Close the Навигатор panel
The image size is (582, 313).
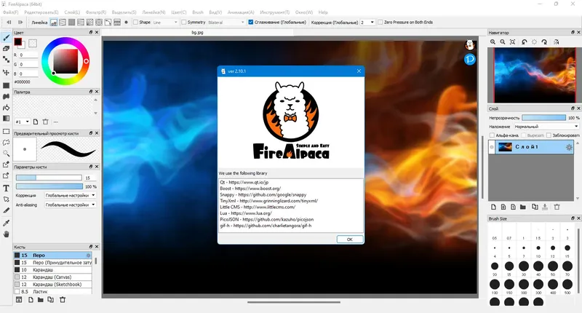tap(578, 33)
